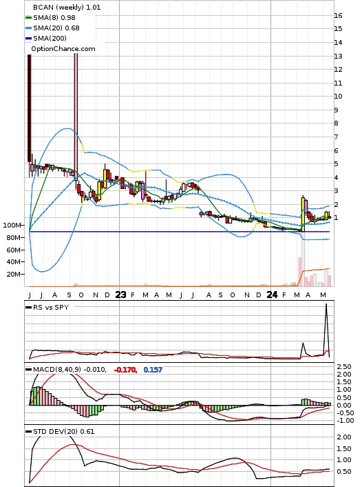362x487 pixels.
Task: Click the blue 0.157 MACD histogram value
Action: (153, 370)
